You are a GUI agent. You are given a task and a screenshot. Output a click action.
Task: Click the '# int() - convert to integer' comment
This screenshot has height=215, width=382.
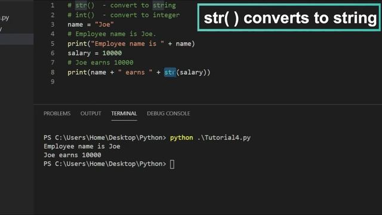124,15
